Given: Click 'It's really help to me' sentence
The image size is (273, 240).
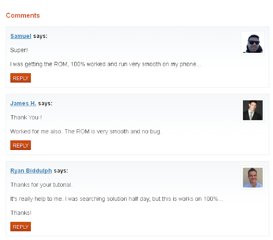Looking at the screenshot, I should (x=116, y=199).
